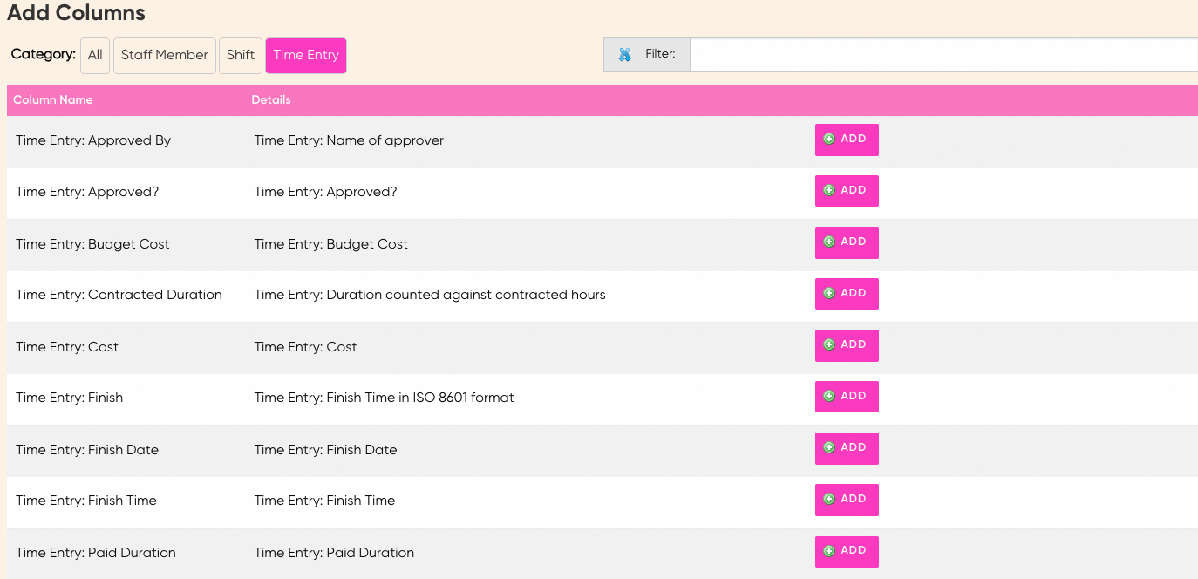
Task: Select the Time Entry category
Action: click(x=305, y=55)
